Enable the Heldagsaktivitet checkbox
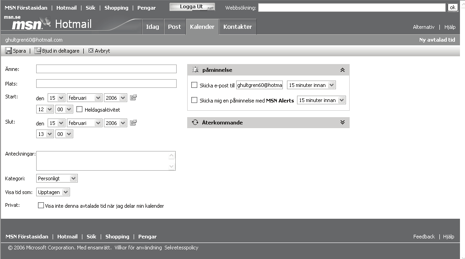Screen dimensions: 465x259 click(79, 109)
